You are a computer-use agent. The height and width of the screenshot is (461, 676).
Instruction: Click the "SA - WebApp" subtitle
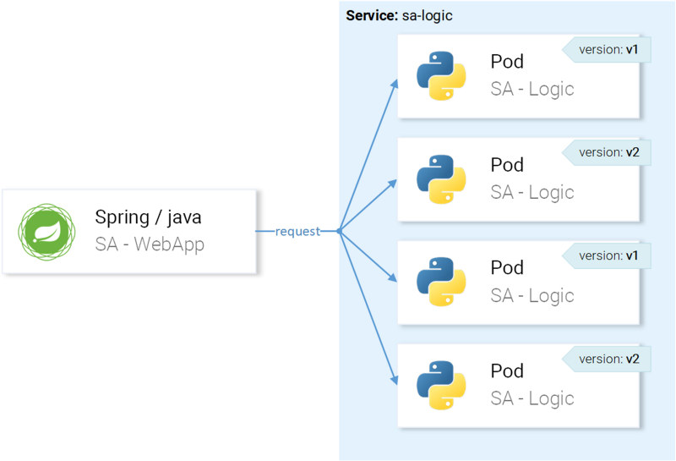click(x=150, y=245)
